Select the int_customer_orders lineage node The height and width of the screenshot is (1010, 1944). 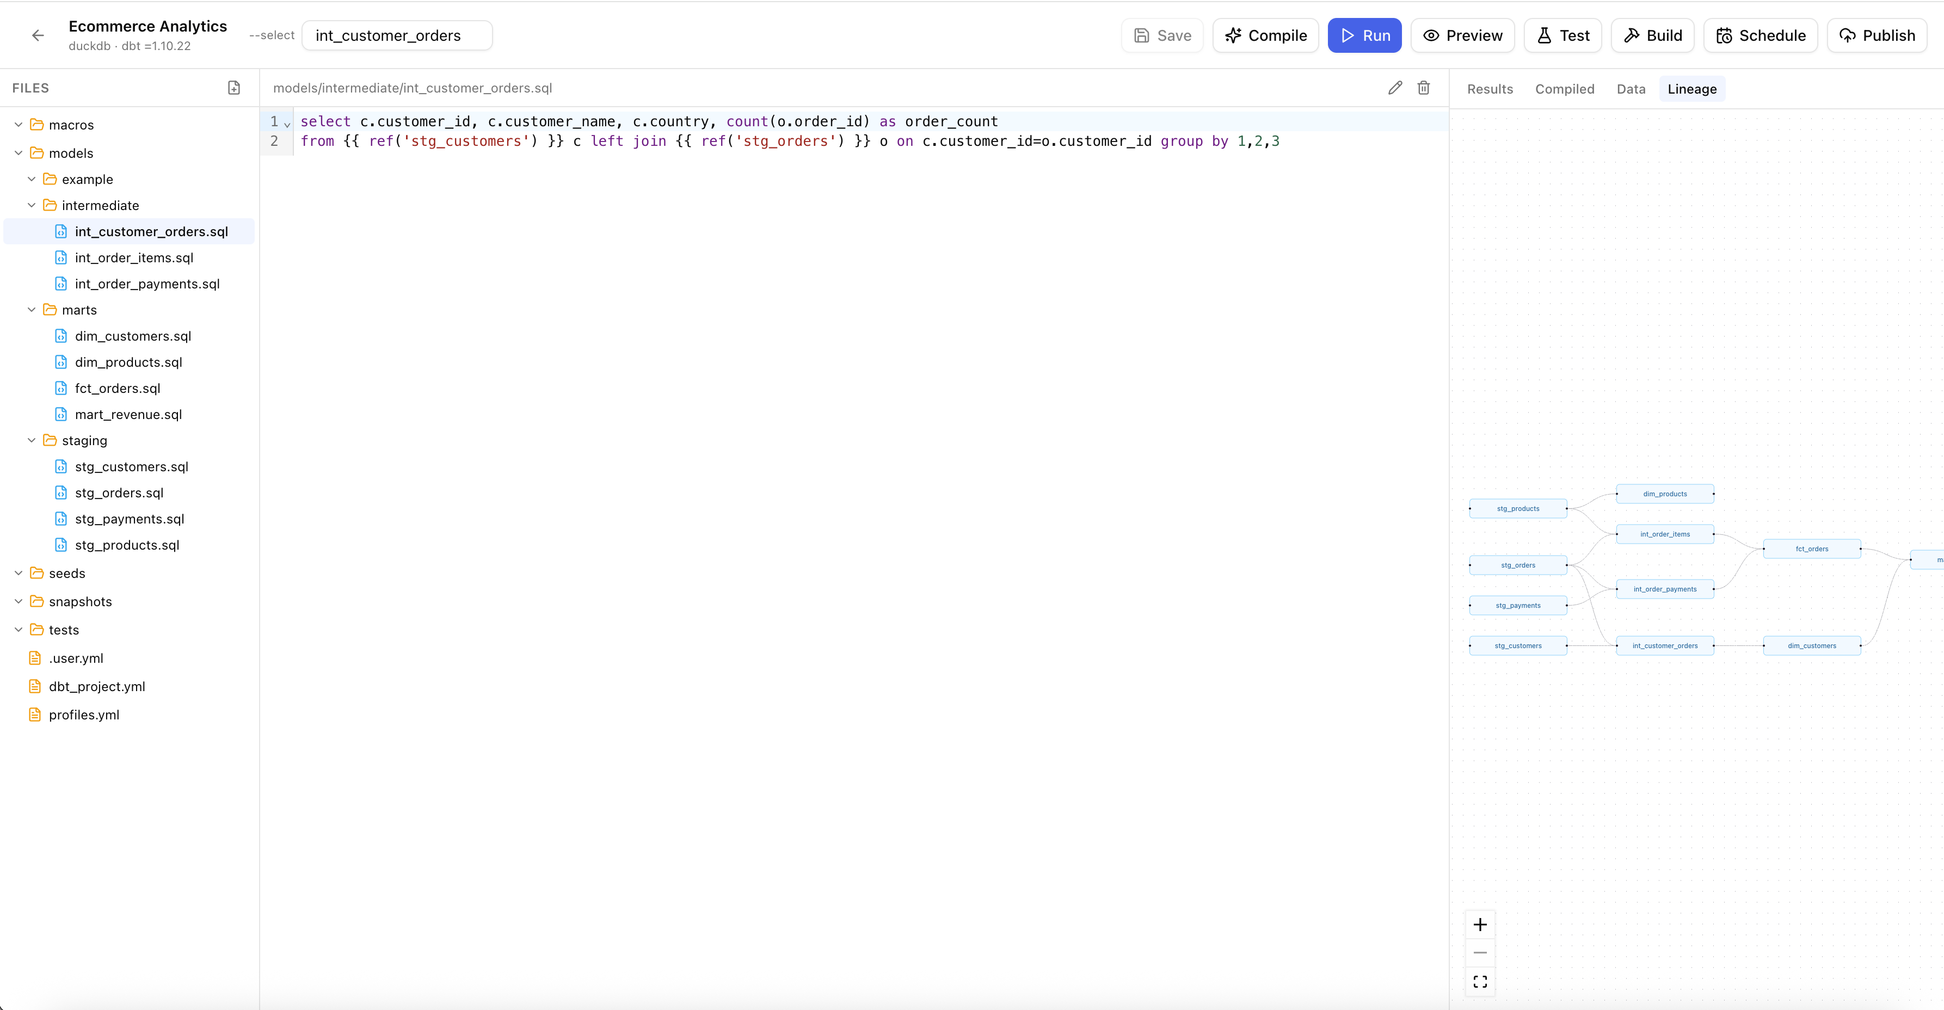pos(1665,645)
